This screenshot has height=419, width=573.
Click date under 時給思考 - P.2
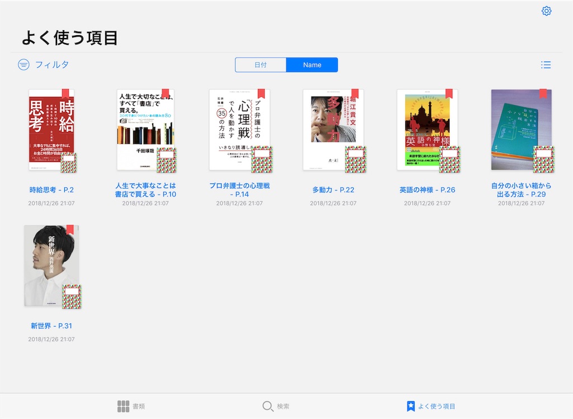pos(51,203)
